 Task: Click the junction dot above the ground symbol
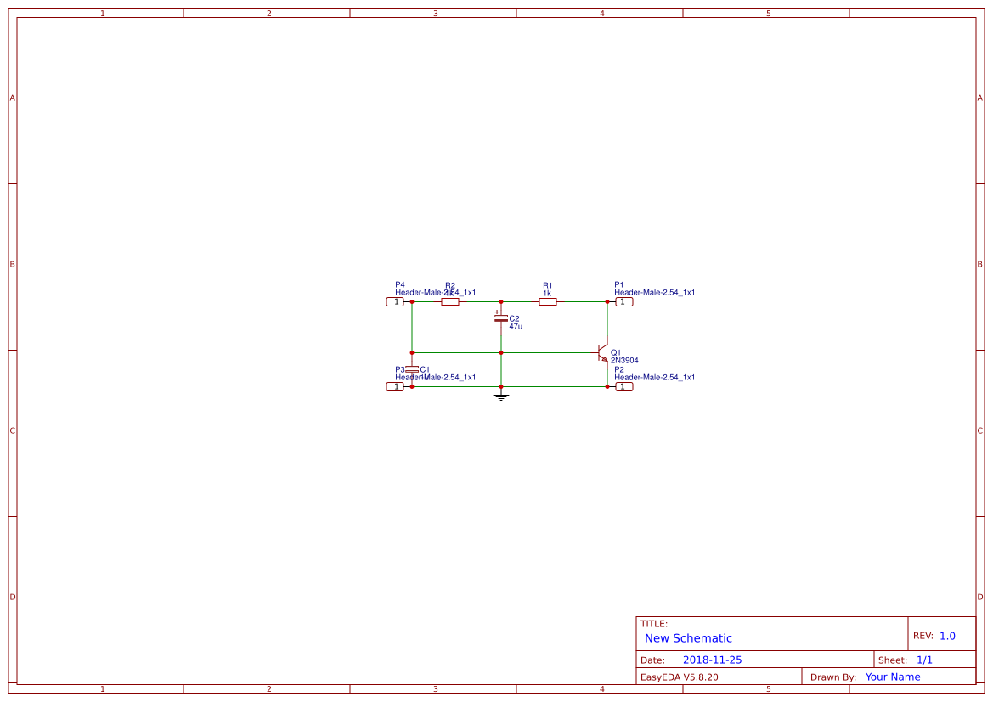point(501,387)
